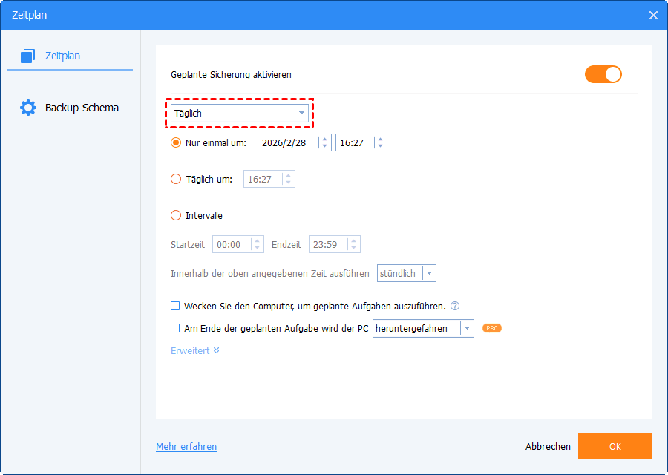The width and height of the screenshot is (668, 475).
Task: Click the orange PRO badge
Action: click(x=491, y=328)
